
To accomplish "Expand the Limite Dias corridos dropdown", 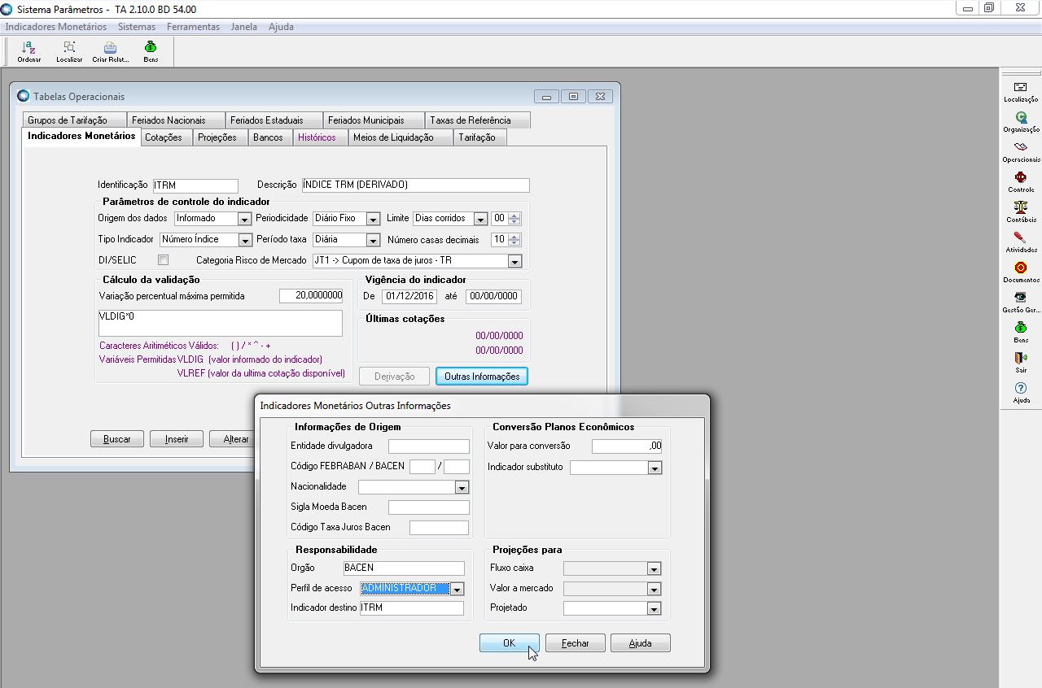I will (x=480, y=219).
